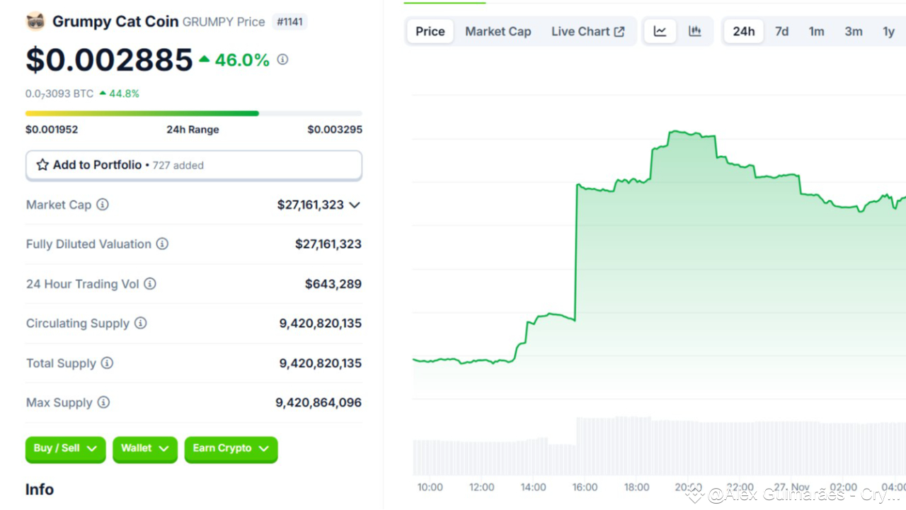906x510 pixels.
Task: Select the 7d time range
Action: tap(781, 31)
